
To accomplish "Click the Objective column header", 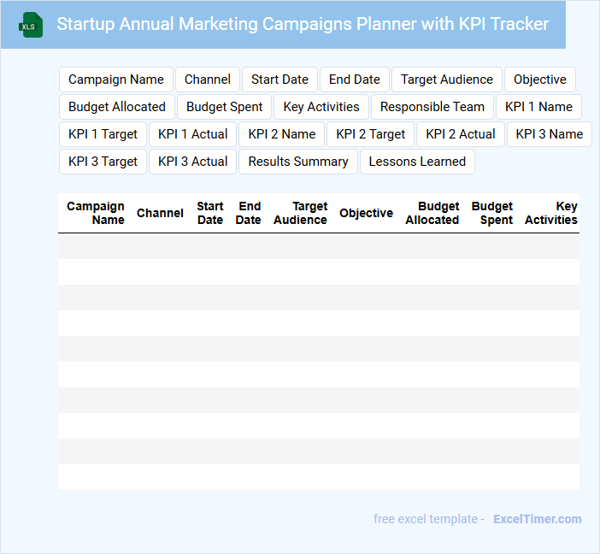I will (366, 213).
